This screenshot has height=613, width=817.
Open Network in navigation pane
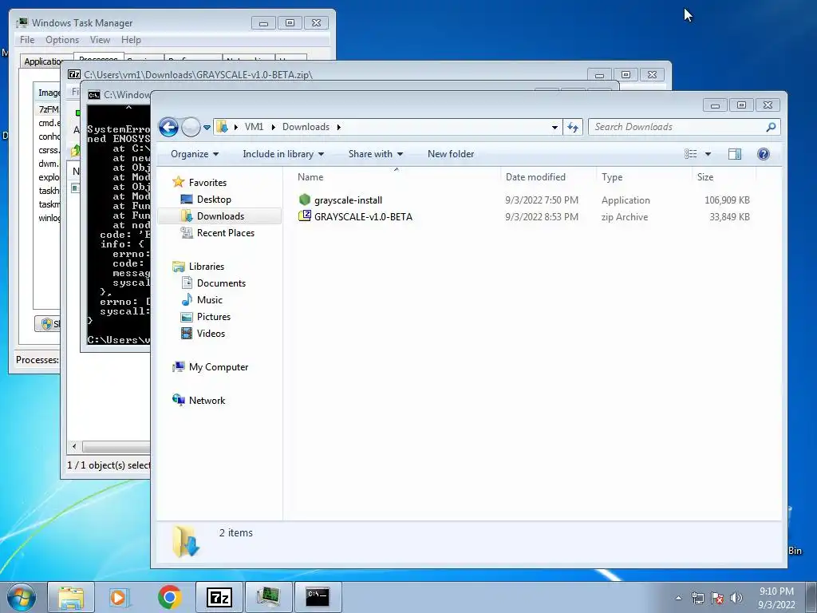pos(207,401)
